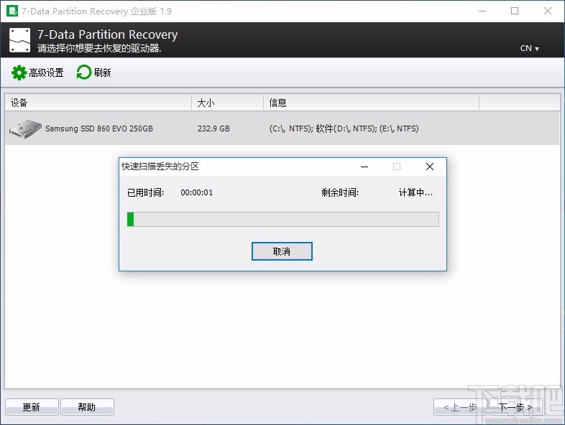Click the green scan progress bar
The height and width of the screenshot is (425, 565).
[283, 219]
